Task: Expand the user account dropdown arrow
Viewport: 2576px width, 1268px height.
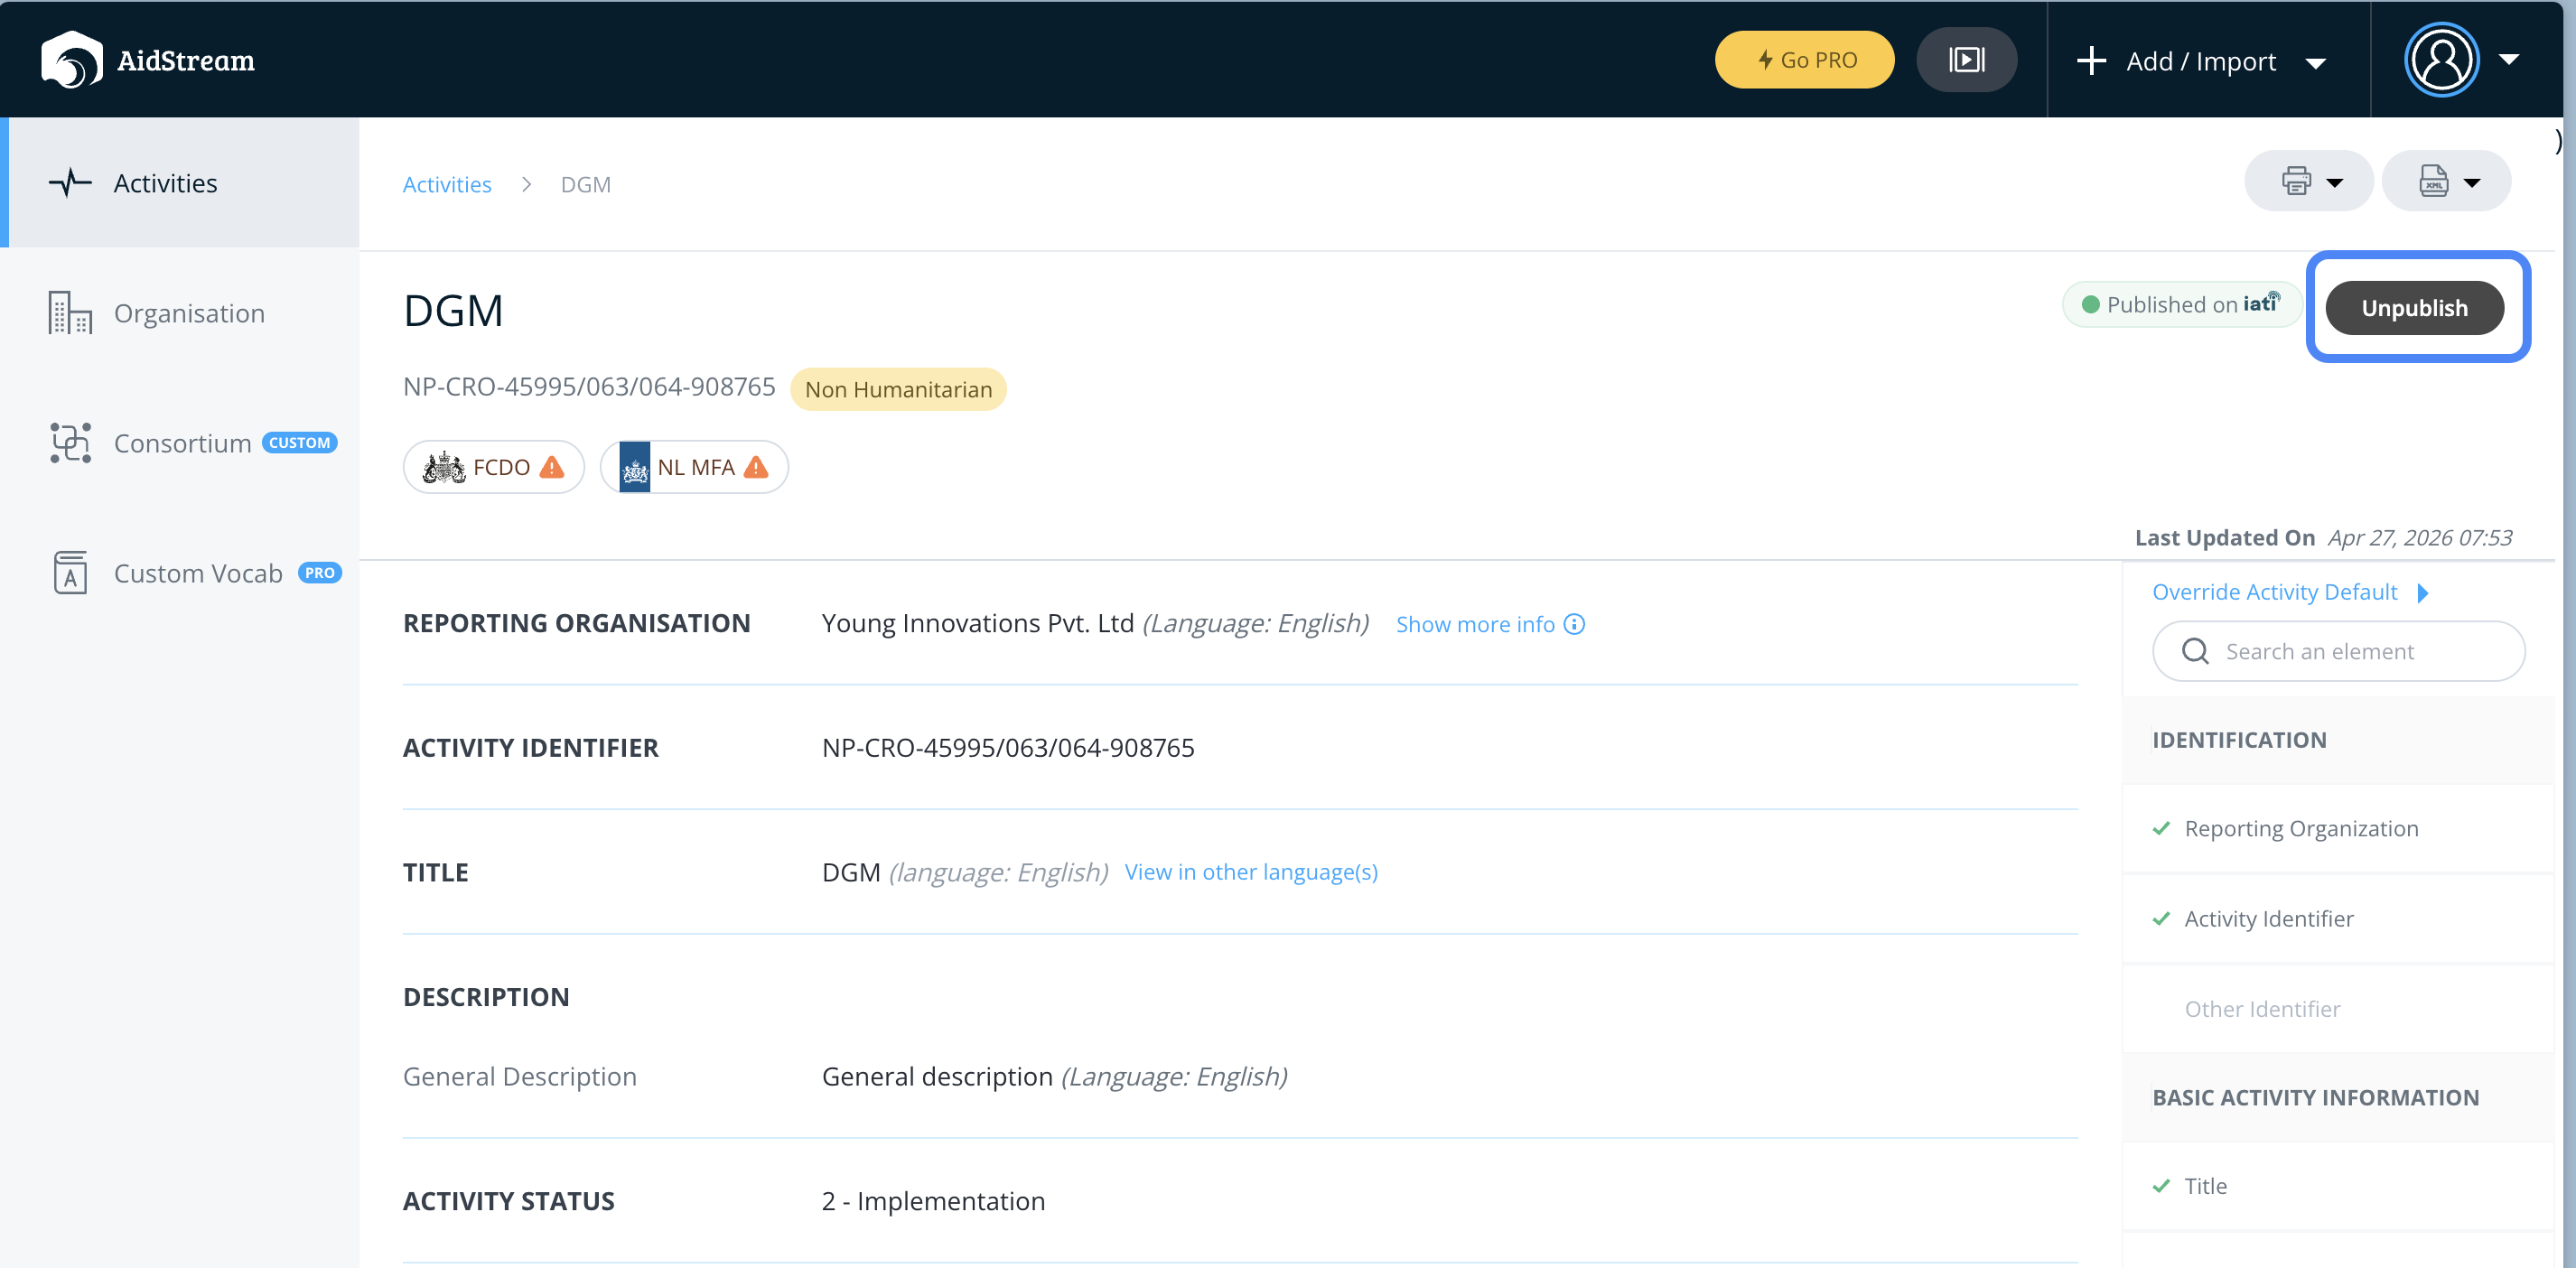Action: pyautogui.click(x=2509, y=60)
